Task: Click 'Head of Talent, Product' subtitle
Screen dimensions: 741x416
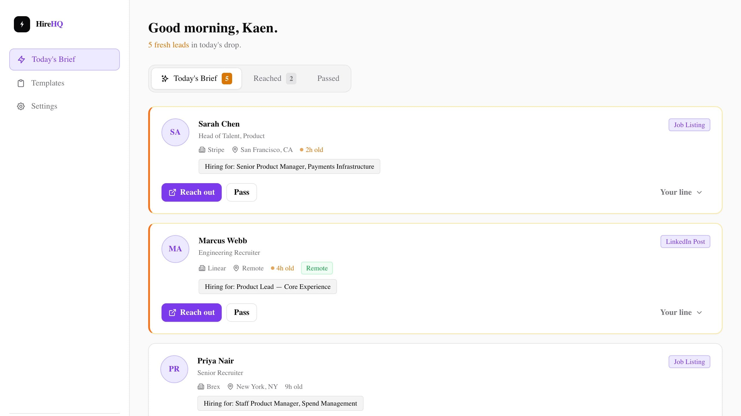Action: [x=232, y=136]
